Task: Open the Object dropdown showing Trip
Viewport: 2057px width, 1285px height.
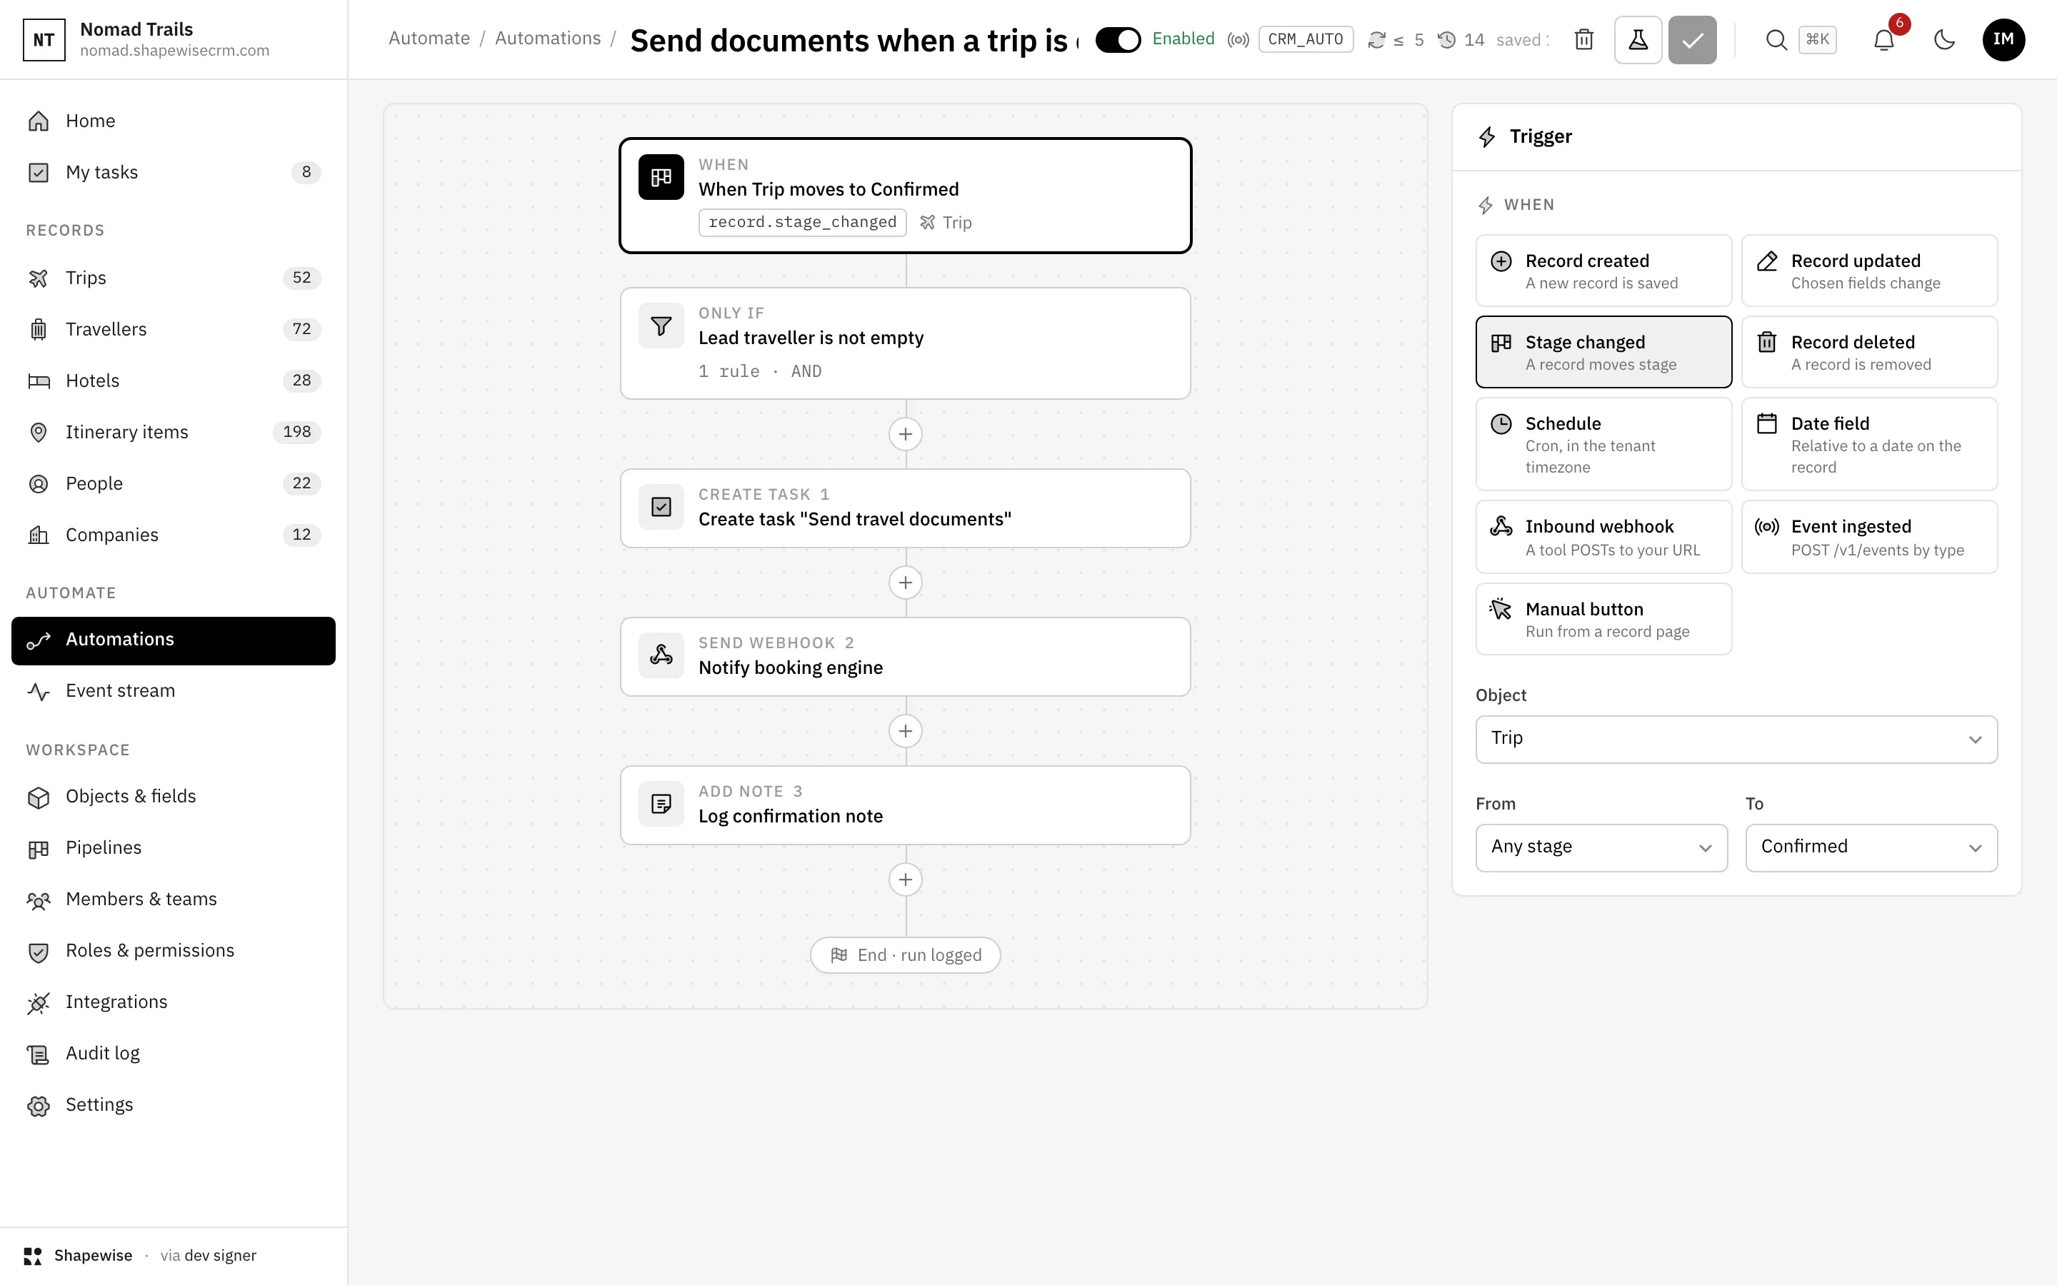Action: [1736, 740]
